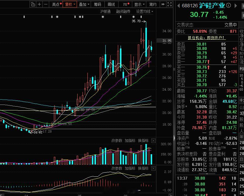244x196 pixels.
Task: Click the up-triangle expander below 流通股 row
Action: coord(207,174)
